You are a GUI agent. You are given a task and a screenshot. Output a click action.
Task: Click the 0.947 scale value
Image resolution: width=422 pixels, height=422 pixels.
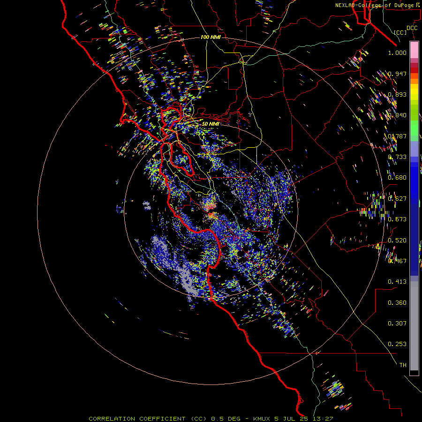(397, 74)
